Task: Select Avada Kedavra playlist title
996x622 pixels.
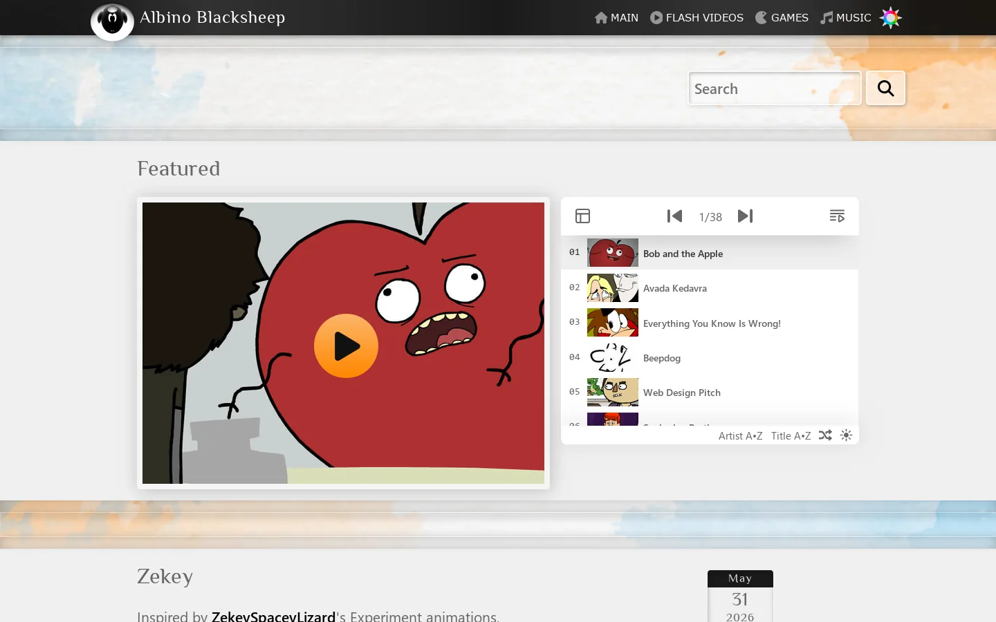Action: tap(675, 289)
